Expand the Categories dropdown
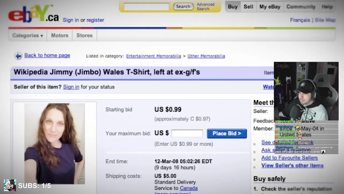Image resolution: width=344 pixels, height=194 pixels. [28, 35]
